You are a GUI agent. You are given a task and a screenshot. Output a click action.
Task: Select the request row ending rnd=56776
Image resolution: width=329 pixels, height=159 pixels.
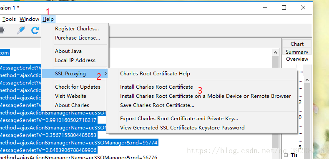[79, 157]
